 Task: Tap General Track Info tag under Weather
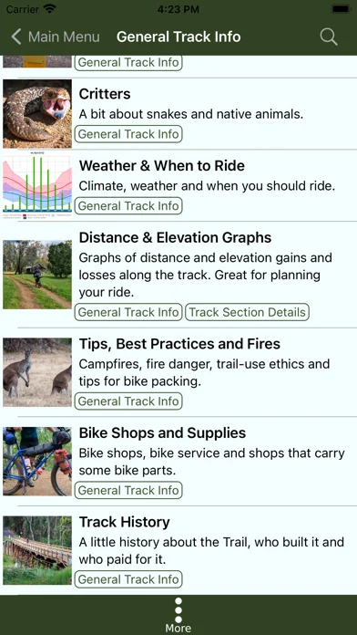tap(128, 205)
